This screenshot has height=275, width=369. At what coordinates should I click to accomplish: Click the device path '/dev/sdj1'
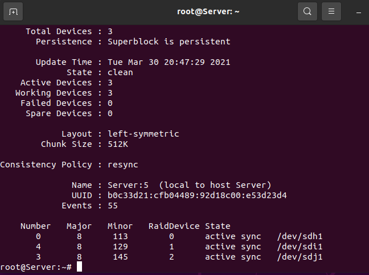(300, 257)
